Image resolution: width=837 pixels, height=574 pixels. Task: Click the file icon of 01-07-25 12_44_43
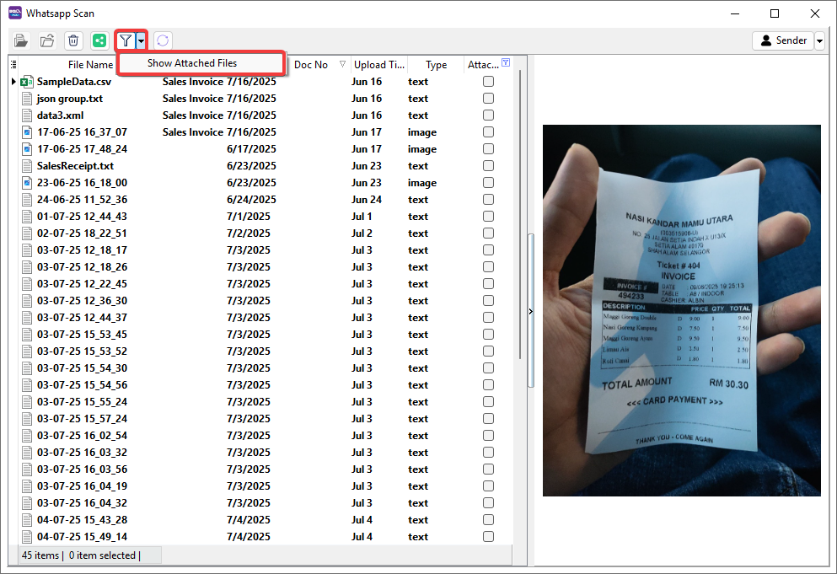[x=27, y=217]
